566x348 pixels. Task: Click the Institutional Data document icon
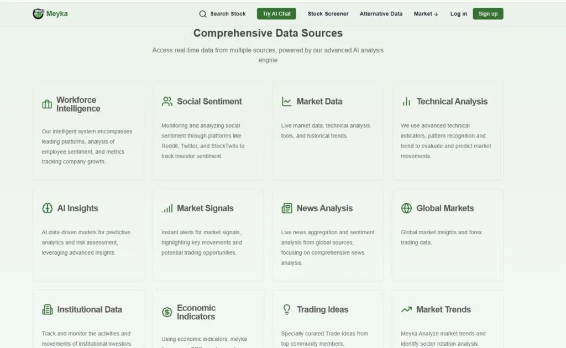(47, 309)
